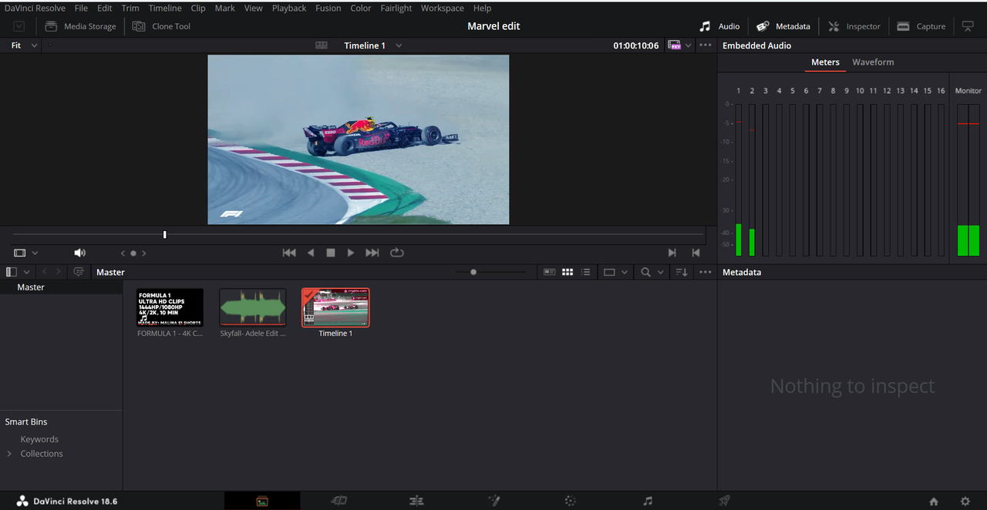Screen dimensions: 987x510
Task: Play in reverse
Action: point(311,253)
